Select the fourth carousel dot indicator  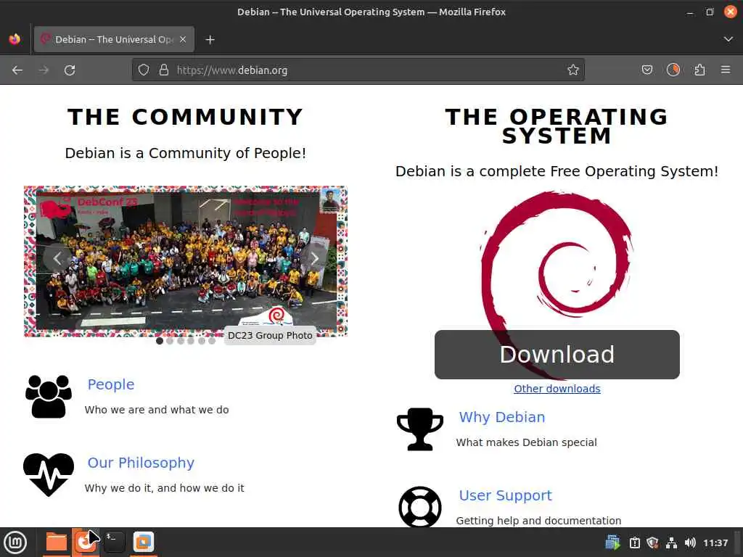coord(191,341)
